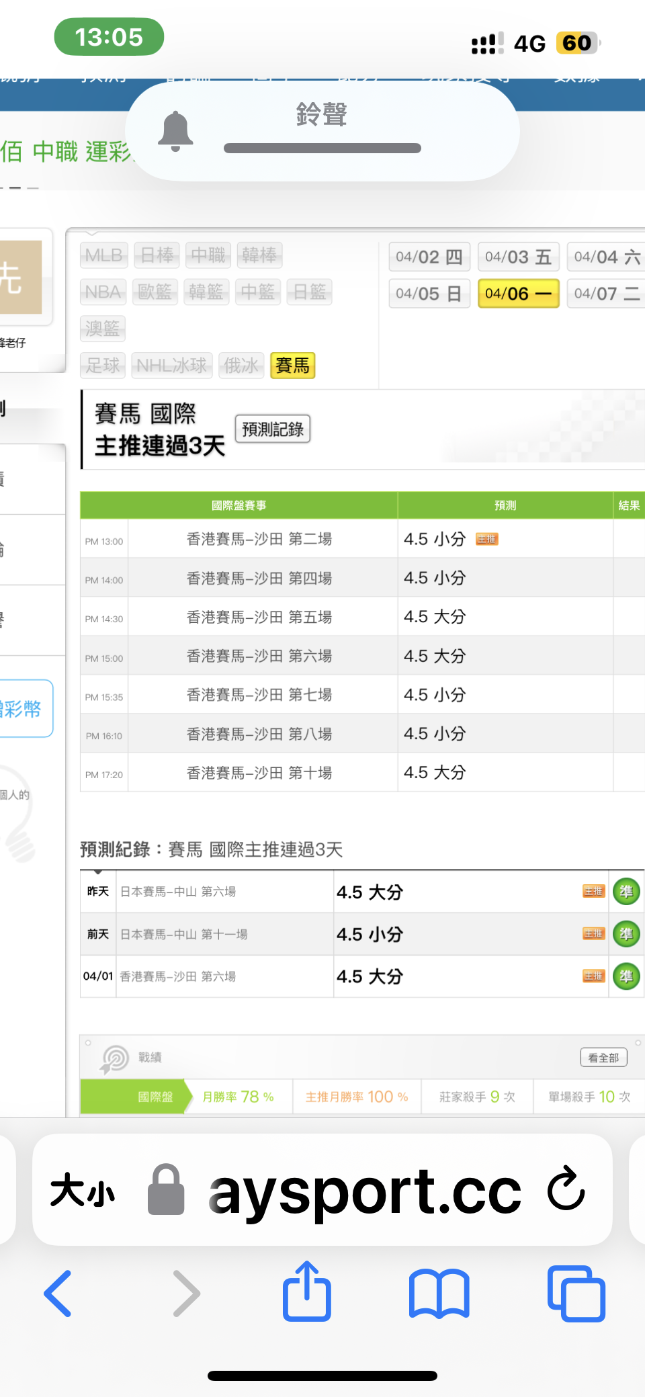Select the 04/05 日 date tab

click(x=429, y=294)
